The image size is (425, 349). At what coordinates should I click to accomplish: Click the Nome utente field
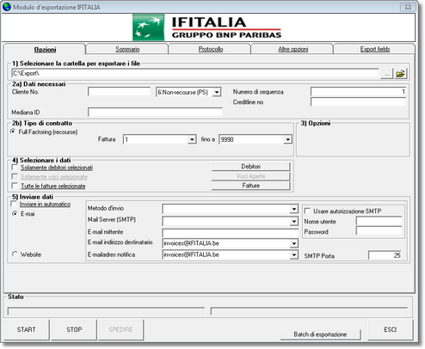[379, 221]
